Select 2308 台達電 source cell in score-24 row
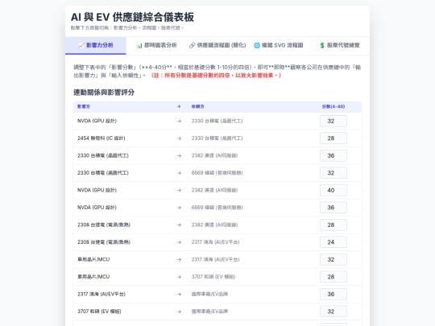435x326 pixels. tap(104, 242)
